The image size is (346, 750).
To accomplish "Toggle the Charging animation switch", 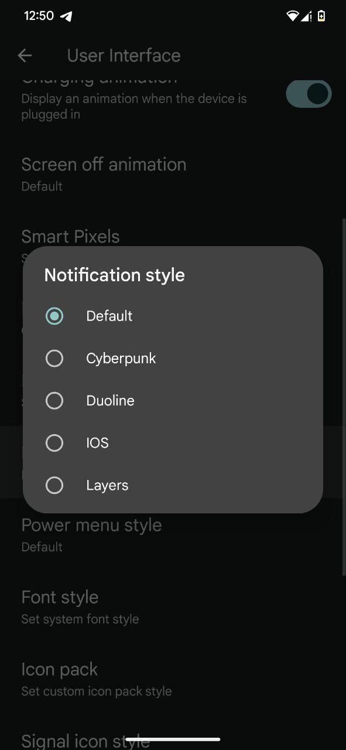I will (309, 94).
